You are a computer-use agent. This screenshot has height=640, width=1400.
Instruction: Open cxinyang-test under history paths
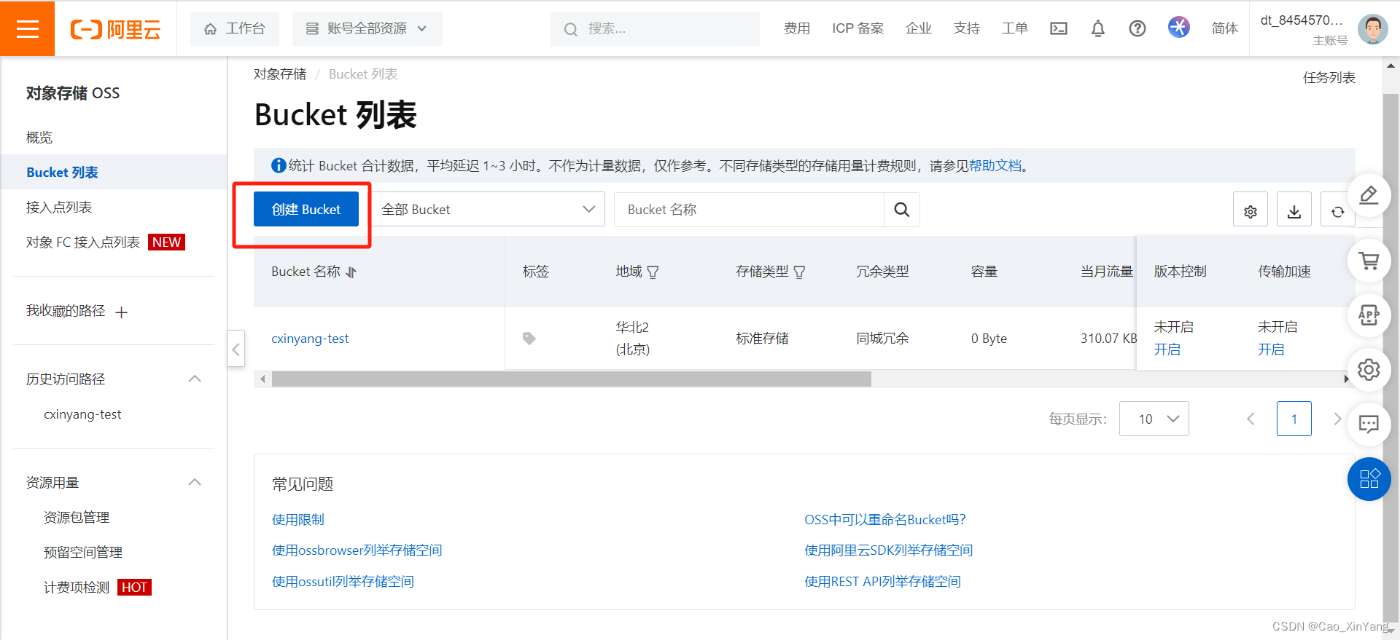(82, 414)
